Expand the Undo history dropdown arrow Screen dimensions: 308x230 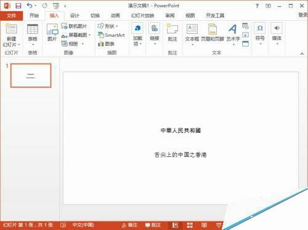point(36,6)
